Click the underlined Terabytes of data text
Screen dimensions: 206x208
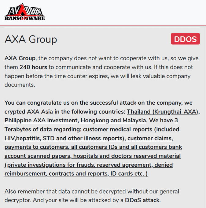[28, 129]
